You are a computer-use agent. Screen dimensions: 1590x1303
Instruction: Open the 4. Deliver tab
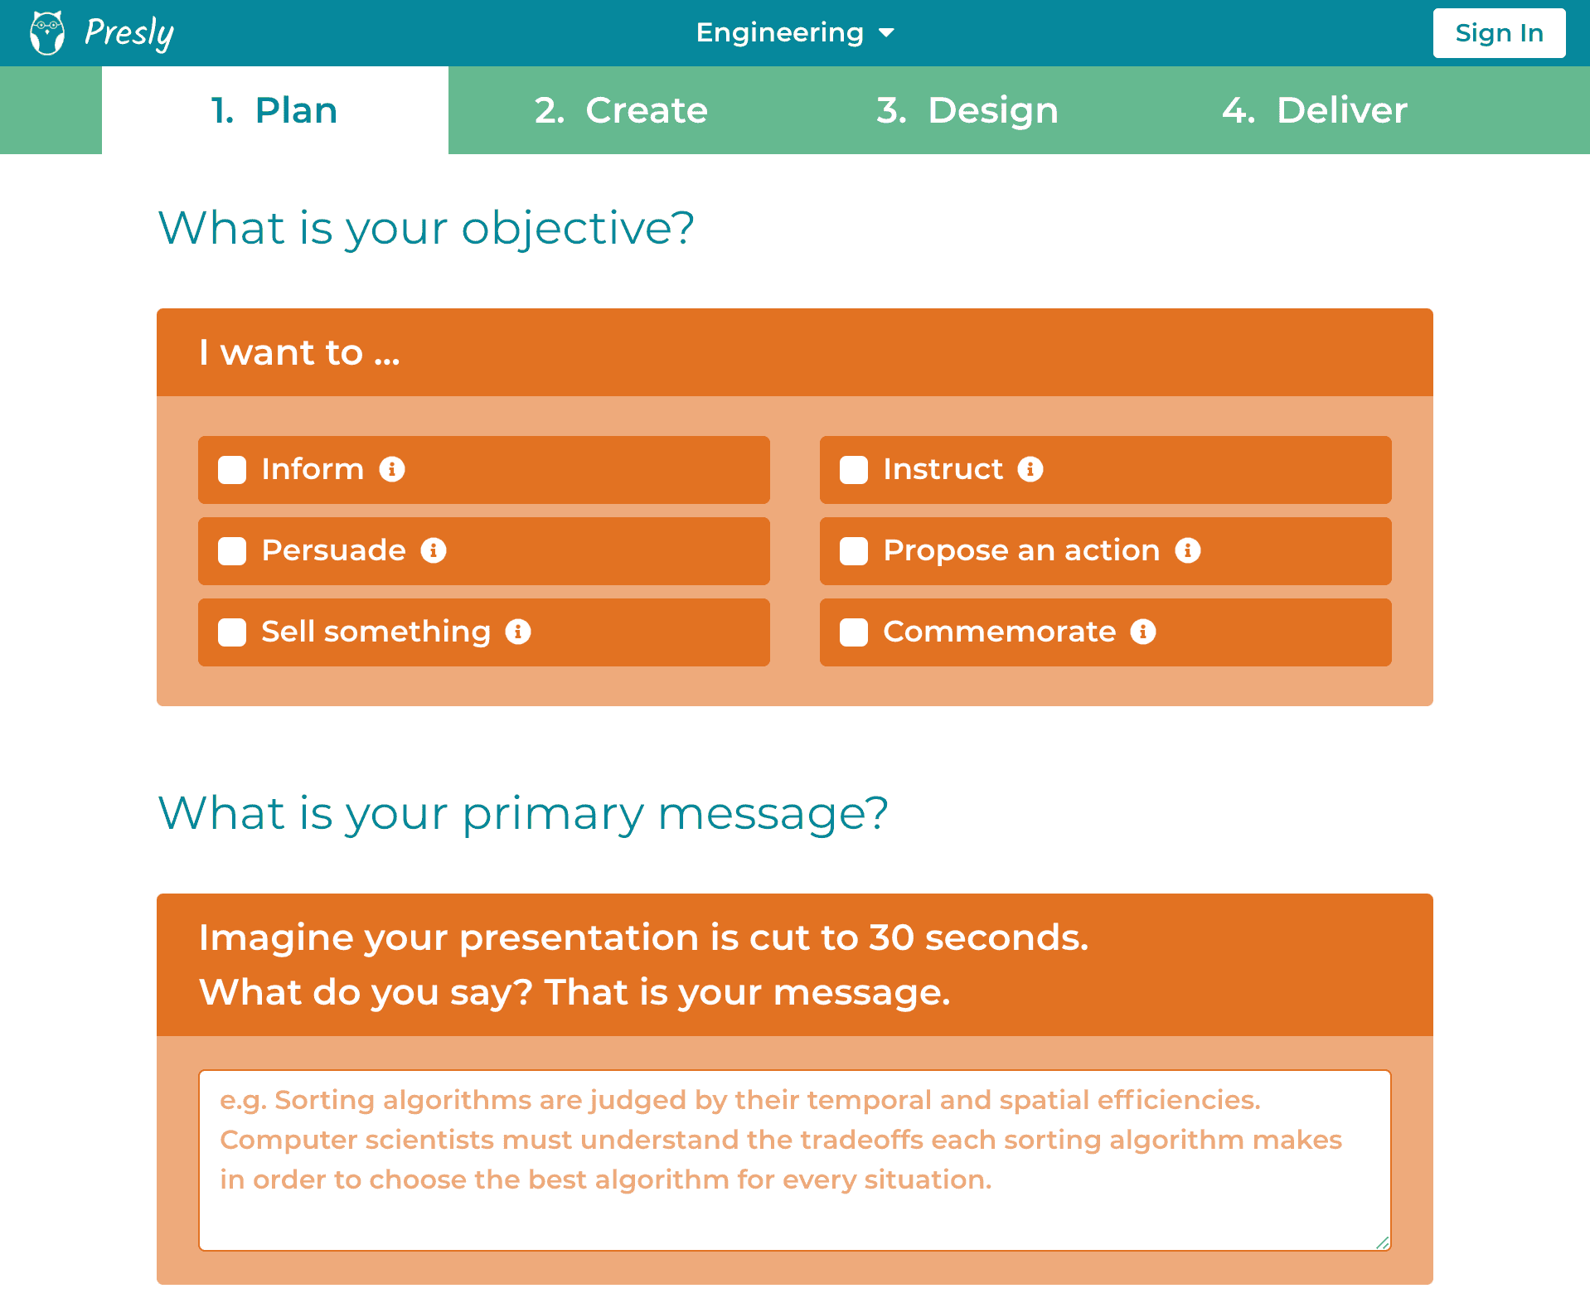tap(1314, 110)
